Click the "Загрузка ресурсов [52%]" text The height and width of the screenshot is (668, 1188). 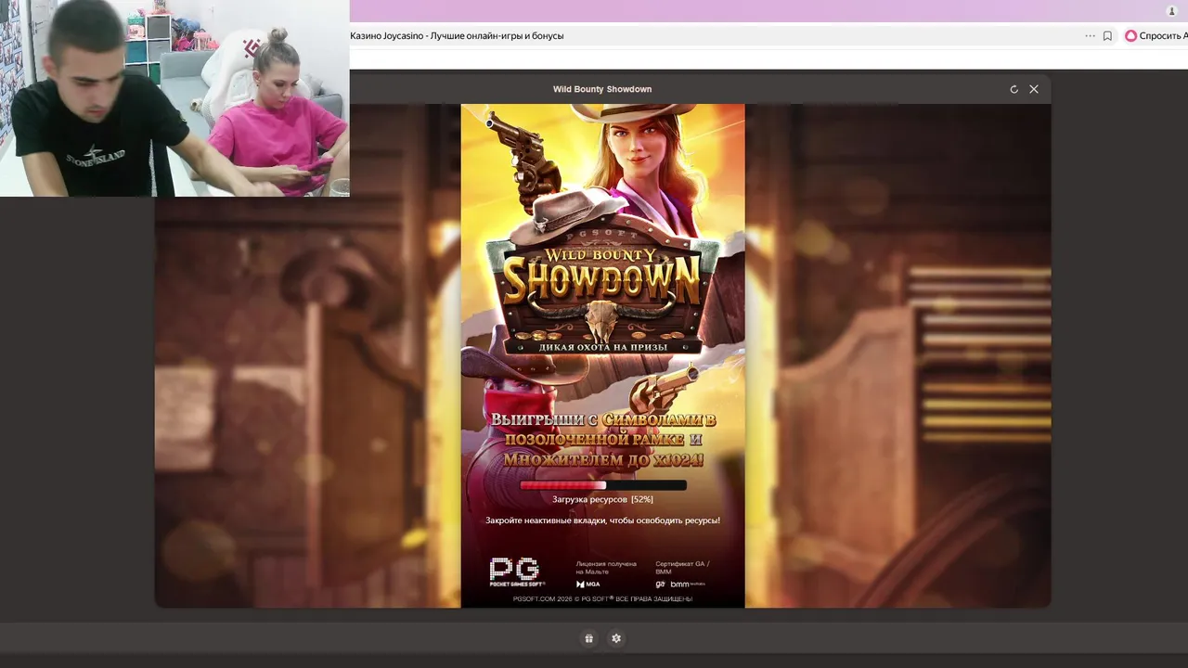[x=602, y=499]
